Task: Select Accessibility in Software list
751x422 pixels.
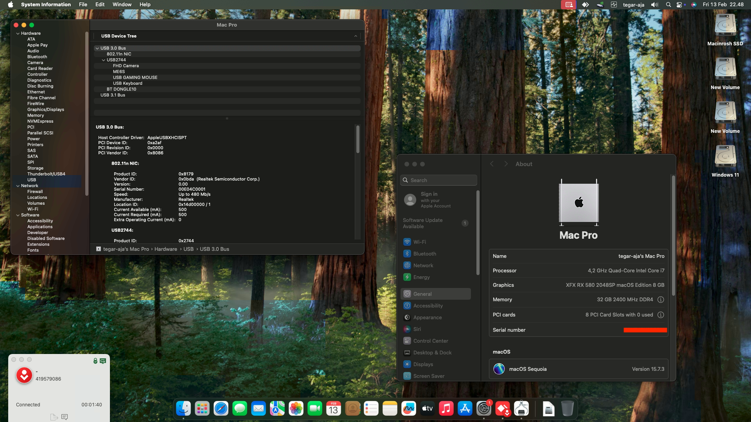Action: [x=40, y=221]
